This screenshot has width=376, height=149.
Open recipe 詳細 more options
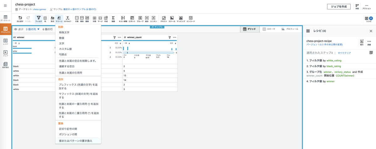click(369, 42)
